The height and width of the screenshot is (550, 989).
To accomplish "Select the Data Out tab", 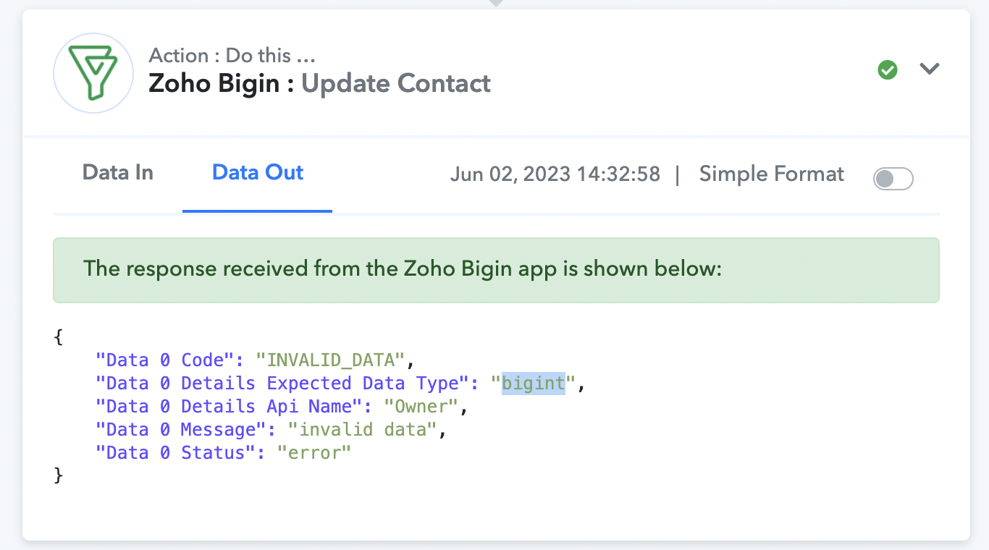I will click(x=258, y=172).
